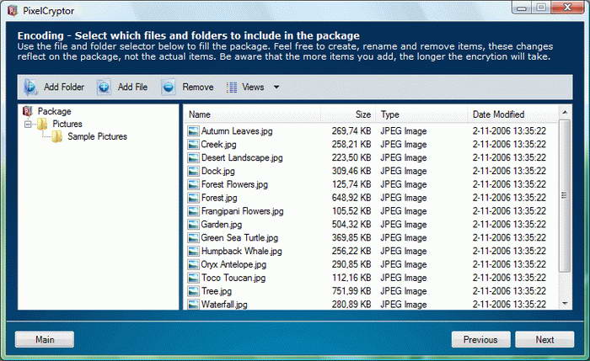Proceed with the Next button

pos(544,340)
